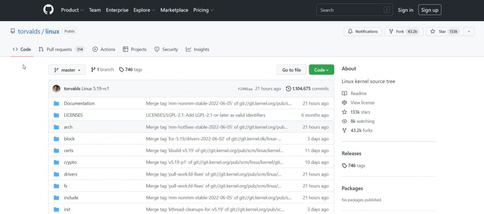Open the certs folder
This screenshot has height=214, width=484.
(x=69, y=151)
